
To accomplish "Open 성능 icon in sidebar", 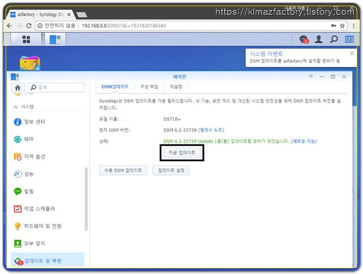I will coord(18,174).
